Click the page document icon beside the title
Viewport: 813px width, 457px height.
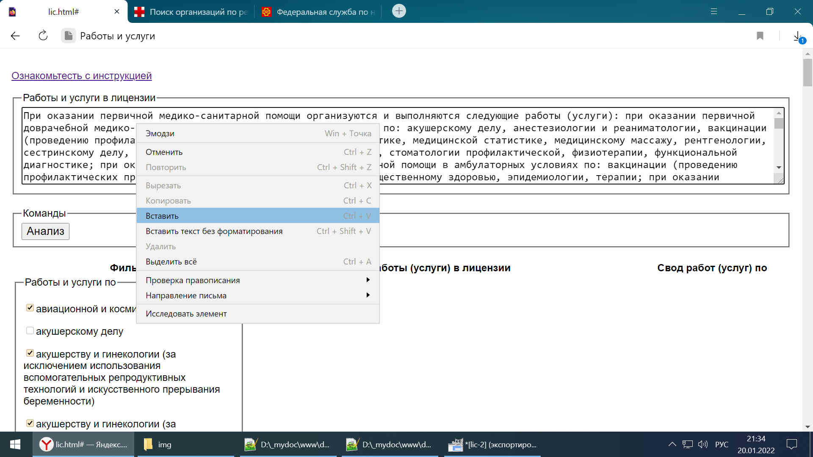(x=68, y=36)
